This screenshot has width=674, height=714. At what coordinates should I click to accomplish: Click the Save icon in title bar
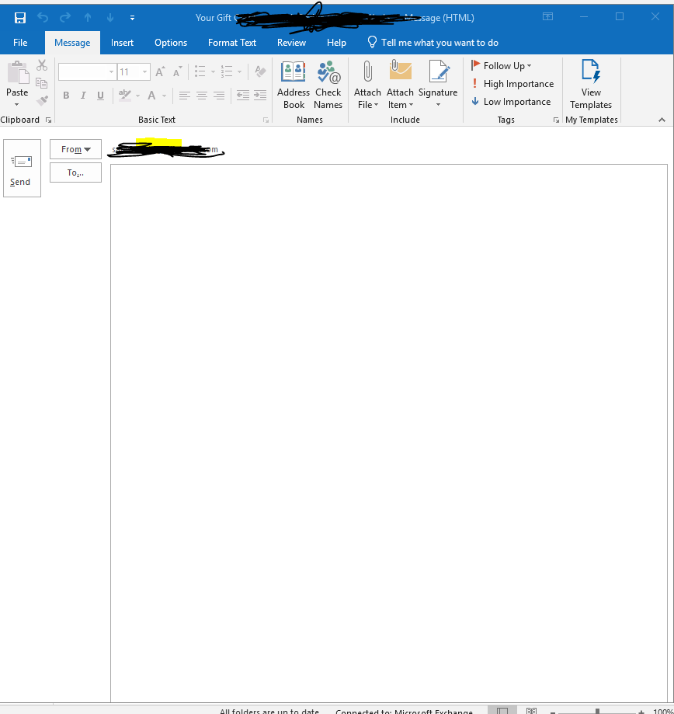coord(20,18)
